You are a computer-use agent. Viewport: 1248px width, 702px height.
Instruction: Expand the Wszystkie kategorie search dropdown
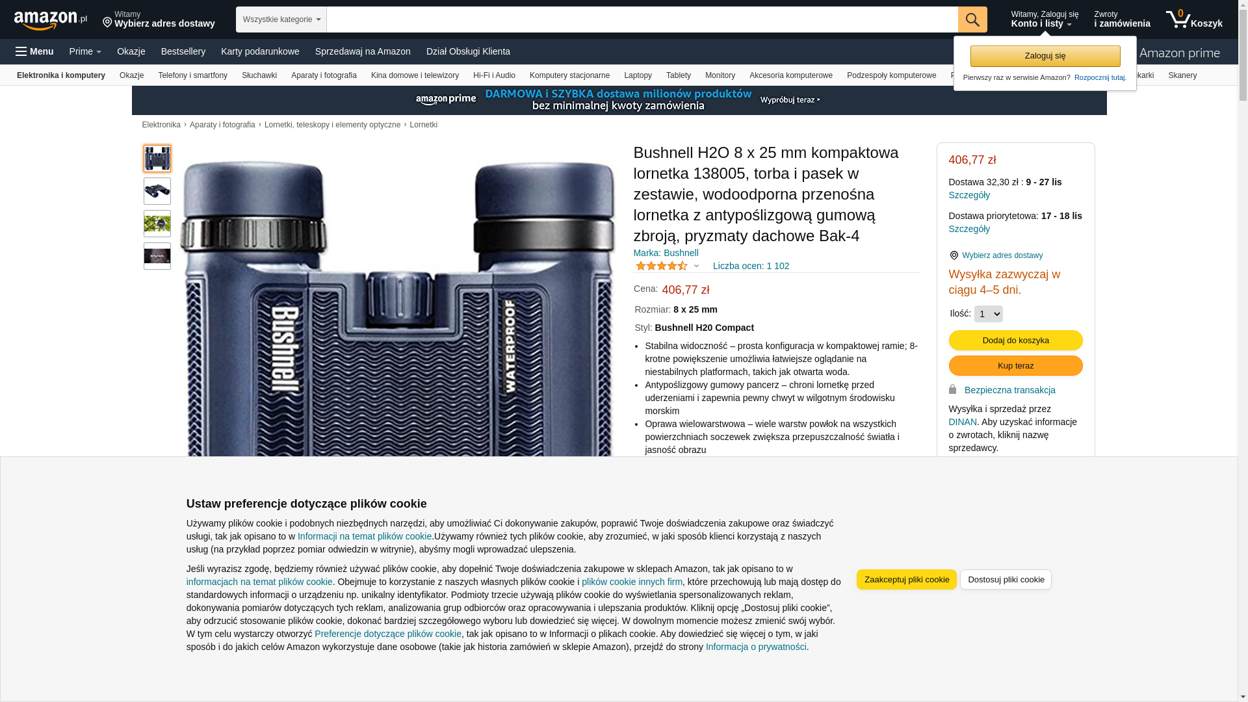point(281,19)
